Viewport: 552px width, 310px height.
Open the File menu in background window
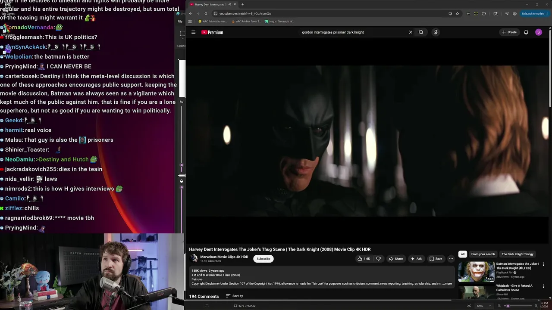[x=180, y=22]
